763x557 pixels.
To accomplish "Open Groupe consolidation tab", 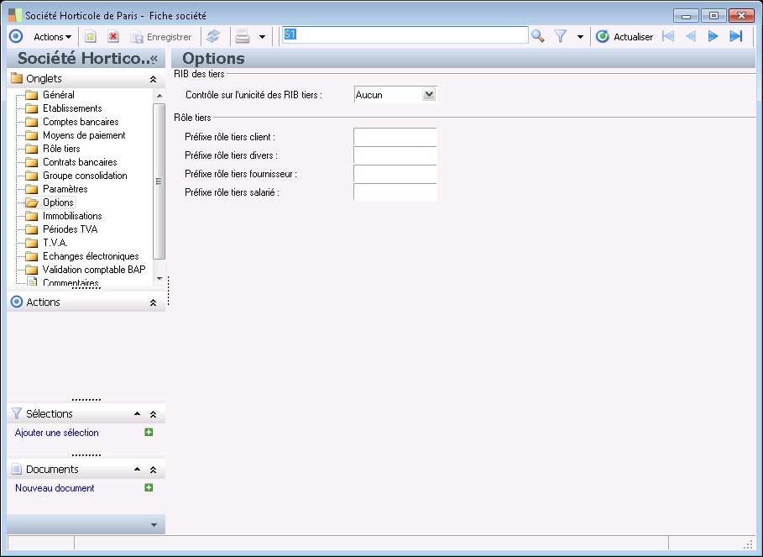I will click(85, 176).
